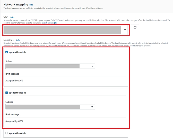This screenshot has width=173, height=138.
Task: Click the Subnet label under ap-northeast-1c
Action: 9,102
